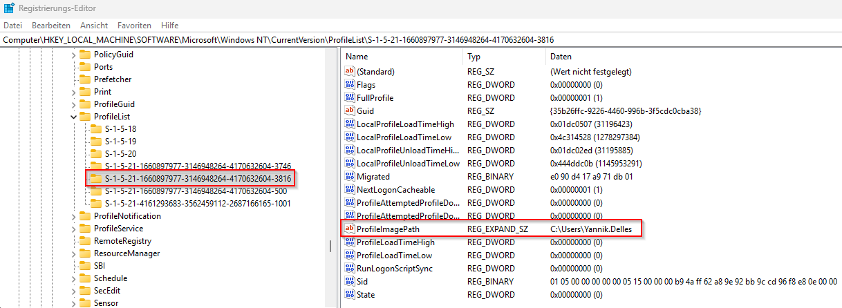Viewport: 842px width, 308px height.
Task: Expand the Schedule key
Action: click(74, 278)
